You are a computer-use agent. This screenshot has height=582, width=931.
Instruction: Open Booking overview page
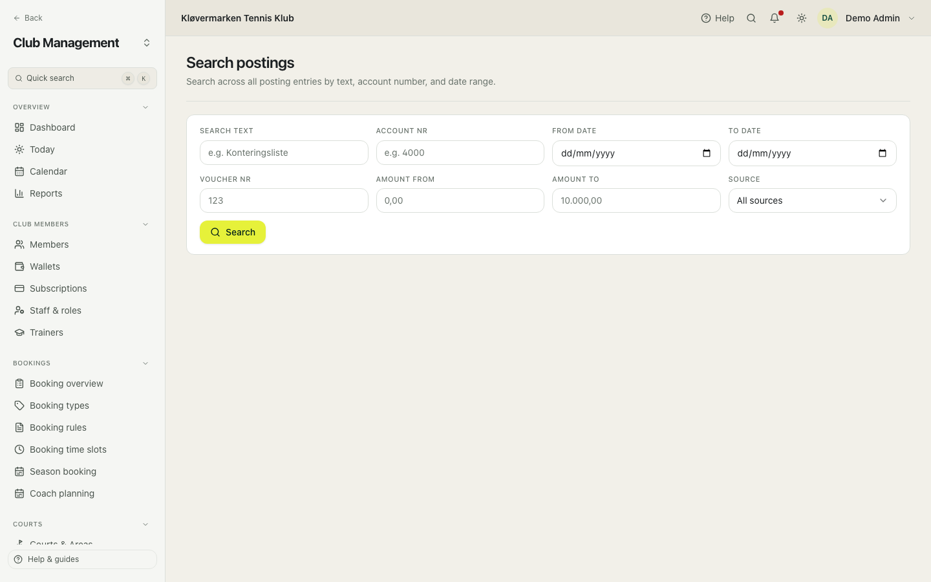tap(82, 383)
